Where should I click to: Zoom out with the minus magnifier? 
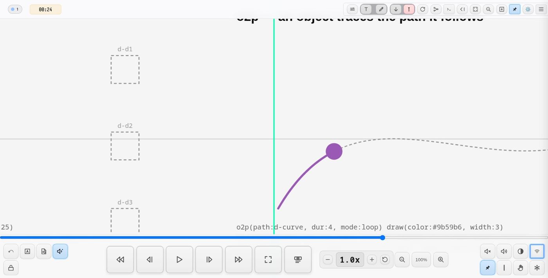tap(402, 260)
